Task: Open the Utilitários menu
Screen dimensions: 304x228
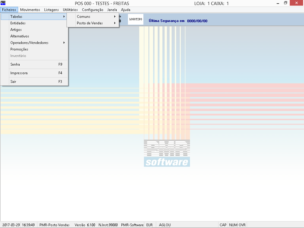Action: tap(70, 10)
